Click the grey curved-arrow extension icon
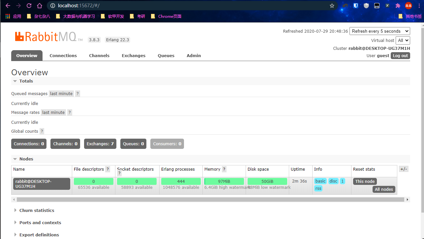Image resolution: width=424 pixels, height=239 pixels. tap(345, 6)
